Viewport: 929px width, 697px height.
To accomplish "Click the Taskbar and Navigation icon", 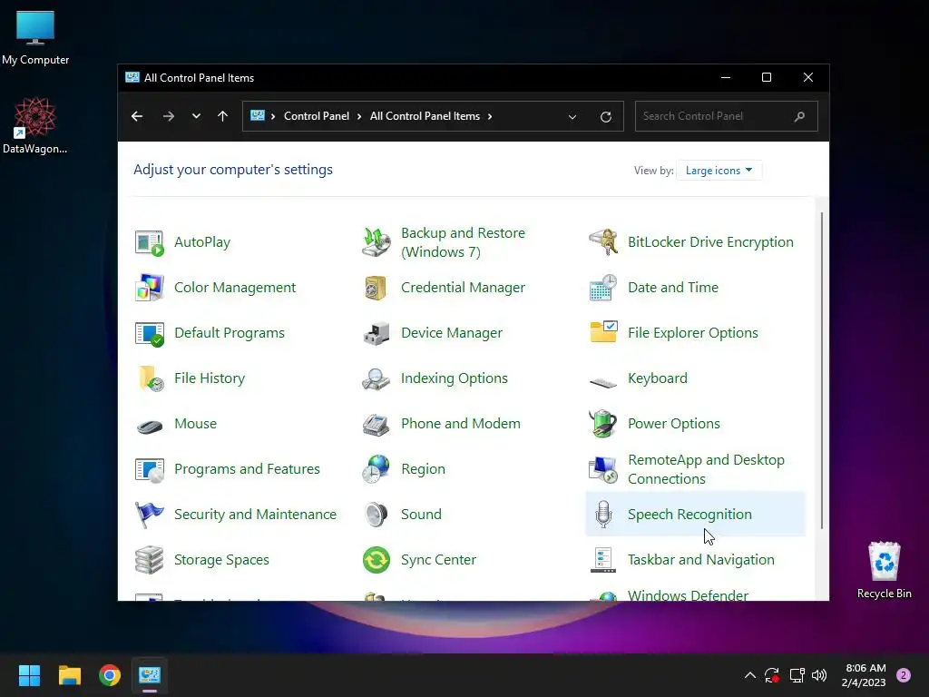I will (x=603, y=560).
